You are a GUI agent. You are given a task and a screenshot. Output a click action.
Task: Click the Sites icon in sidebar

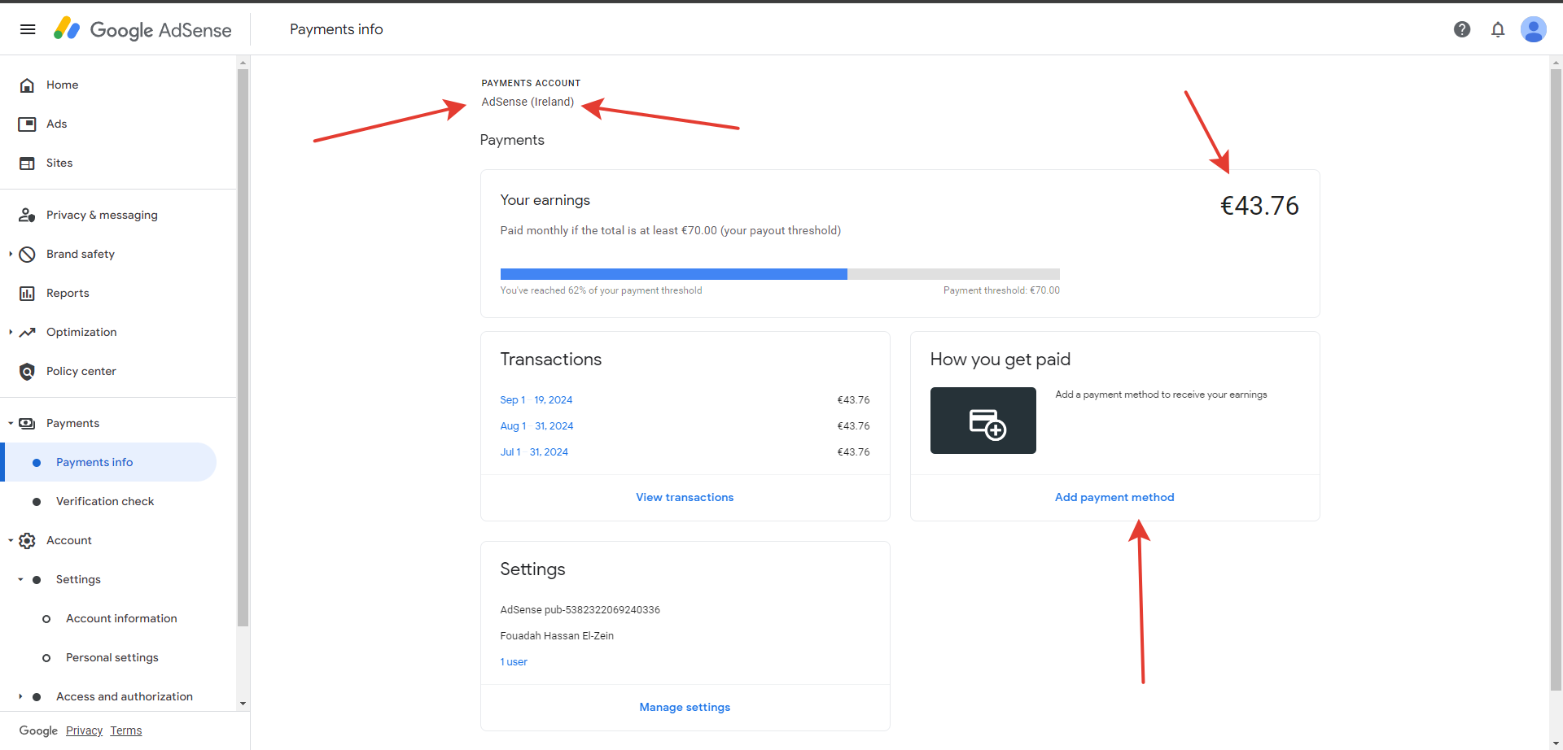coord(27,163)
